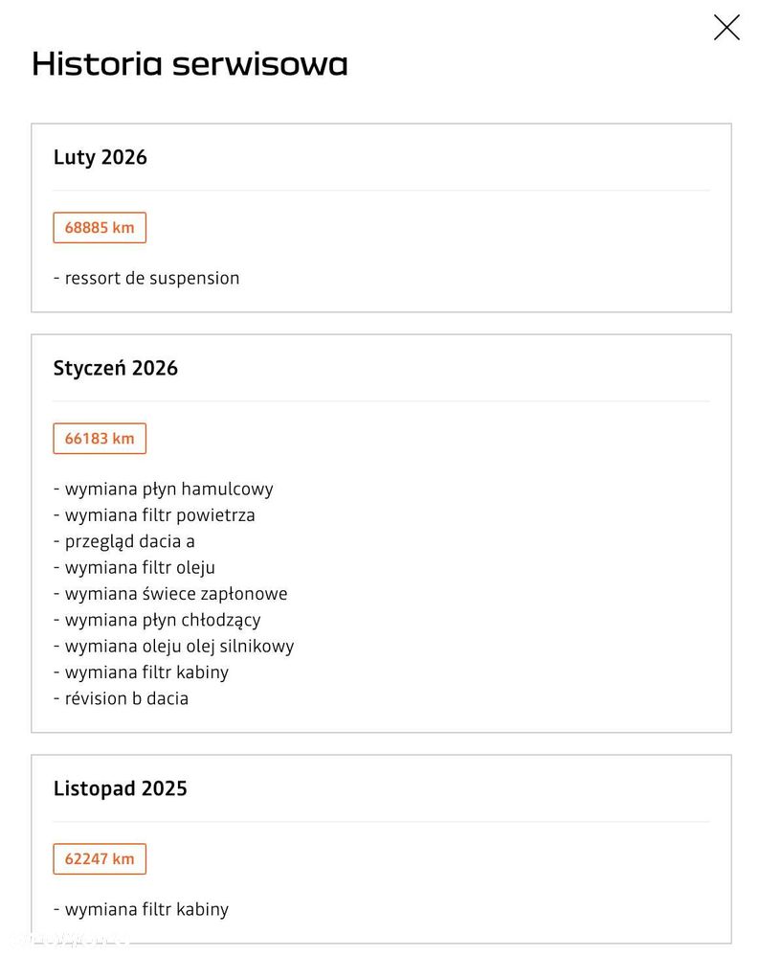Viewport: 759px width, 957px height.
Task: Click wymiana oleju olej silnikowy item
Action: pos(173,647)
